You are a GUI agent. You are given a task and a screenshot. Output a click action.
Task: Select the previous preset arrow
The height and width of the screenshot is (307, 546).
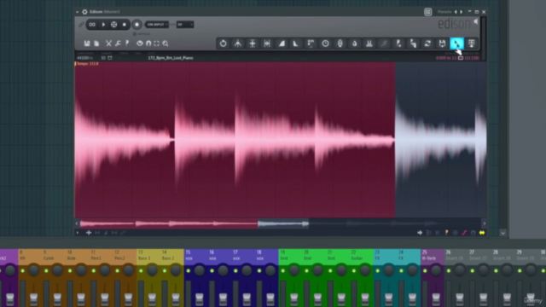coord(456,12)
